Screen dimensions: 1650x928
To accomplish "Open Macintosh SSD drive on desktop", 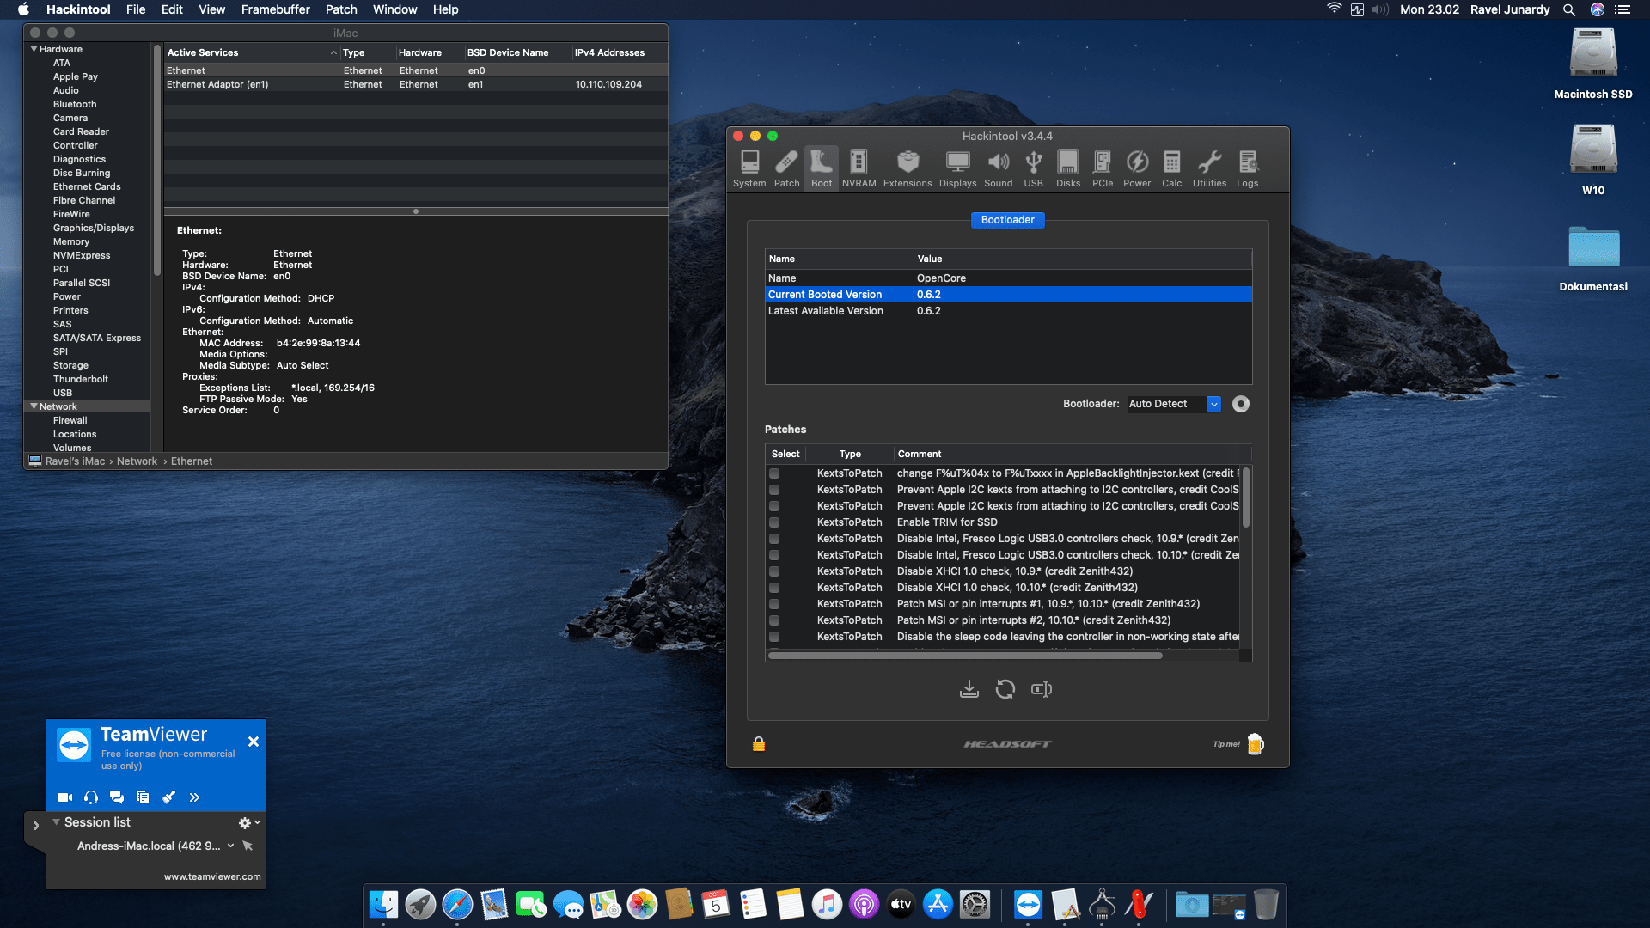I will pyautogui.click(x=1593, y=64).
